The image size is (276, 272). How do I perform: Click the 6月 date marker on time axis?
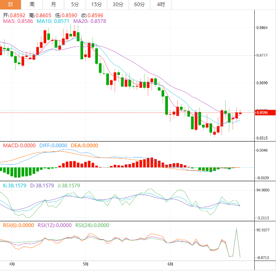(171, 264)
